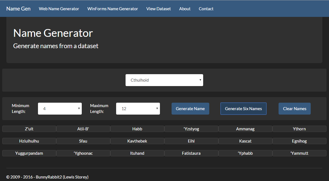Click the Generate Name button
Image resolution: width=329 pixels, height=181 pixels.
coord(190,109)
